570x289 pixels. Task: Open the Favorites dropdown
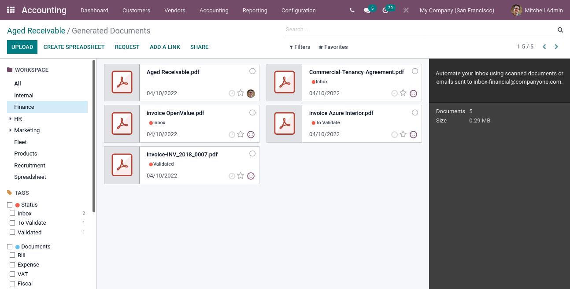point(333,47)
